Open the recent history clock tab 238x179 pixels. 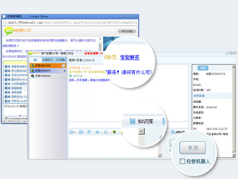click(35, 60)
